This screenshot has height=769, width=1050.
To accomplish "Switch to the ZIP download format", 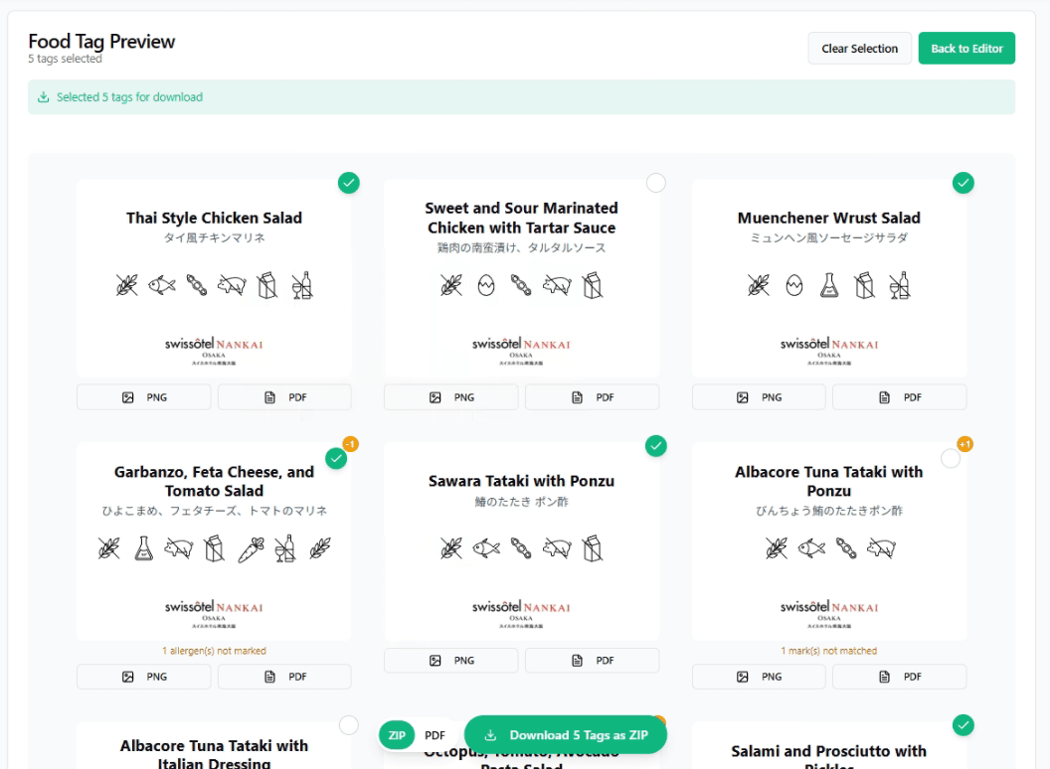I will click(397, 735).
